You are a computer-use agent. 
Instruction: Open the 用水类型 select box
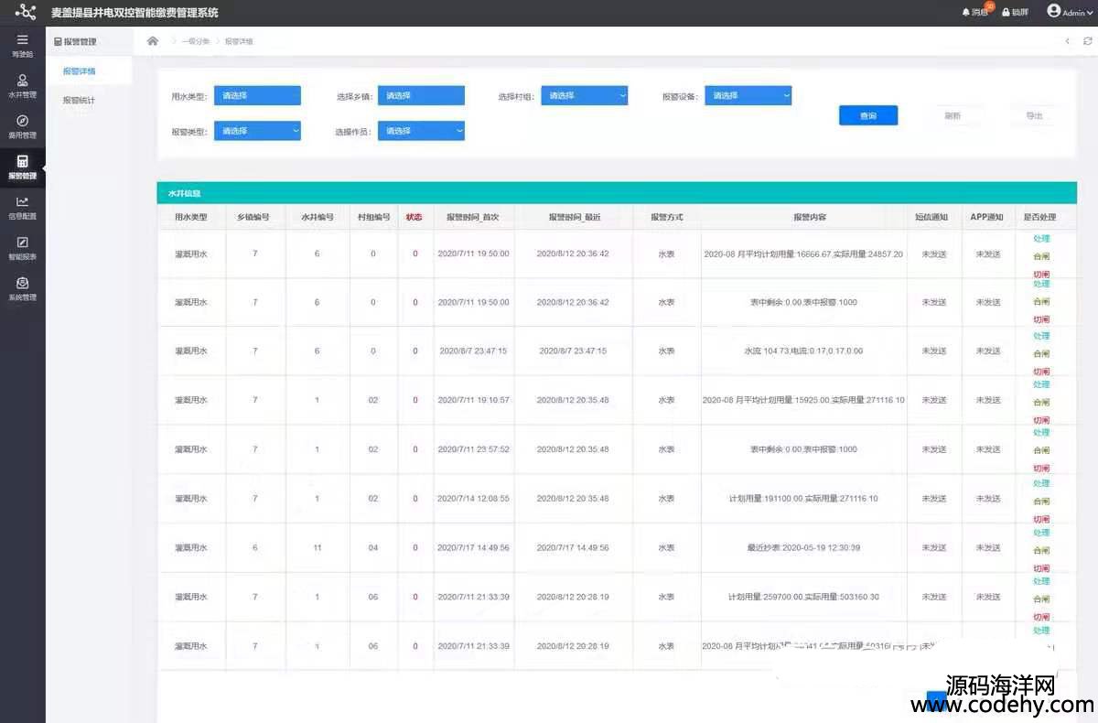coord(257,95)
